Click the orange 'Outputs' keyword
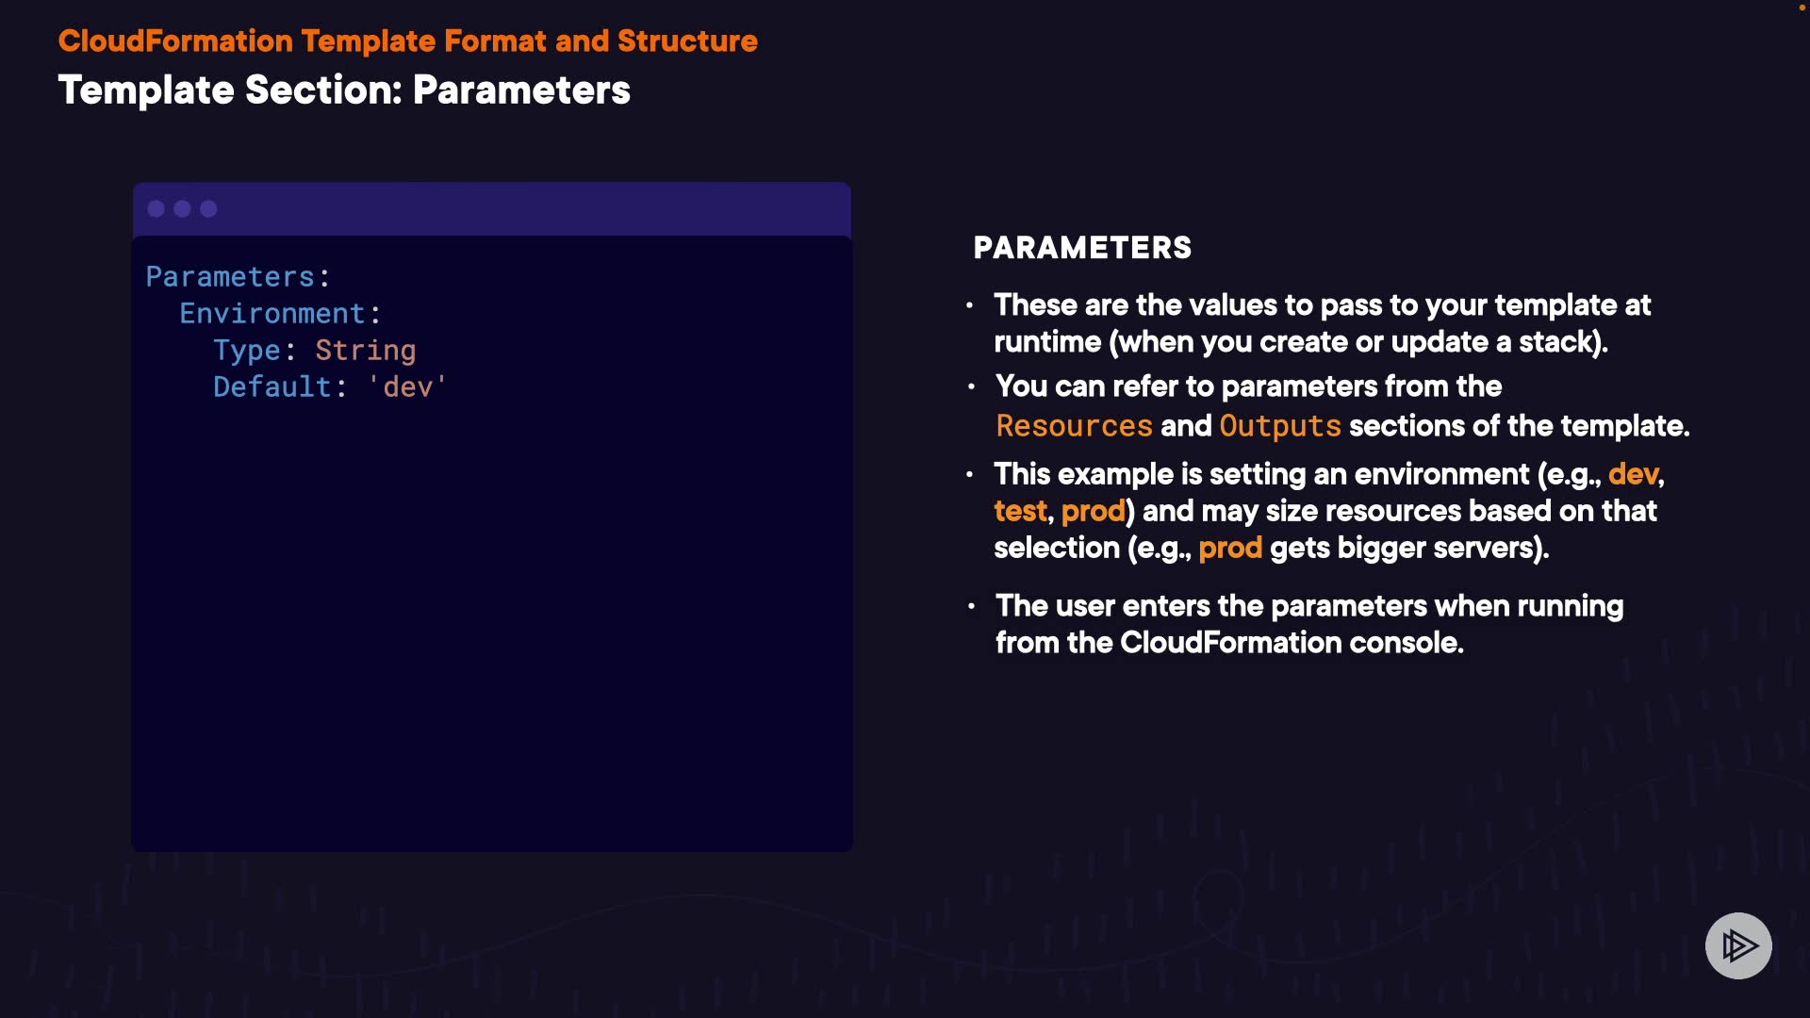 tap(1279, 425)
